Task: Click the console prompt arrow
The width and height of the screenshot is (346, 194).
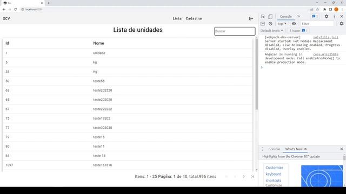Action: (262, 67)
